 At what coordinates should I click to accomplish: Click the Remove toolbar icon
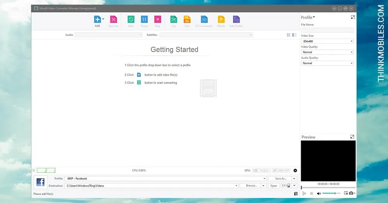(113, 19)
